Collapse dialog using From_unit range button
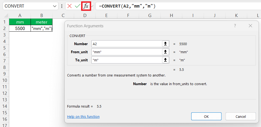This screenshot has height=127, width=261. (166, 52)
